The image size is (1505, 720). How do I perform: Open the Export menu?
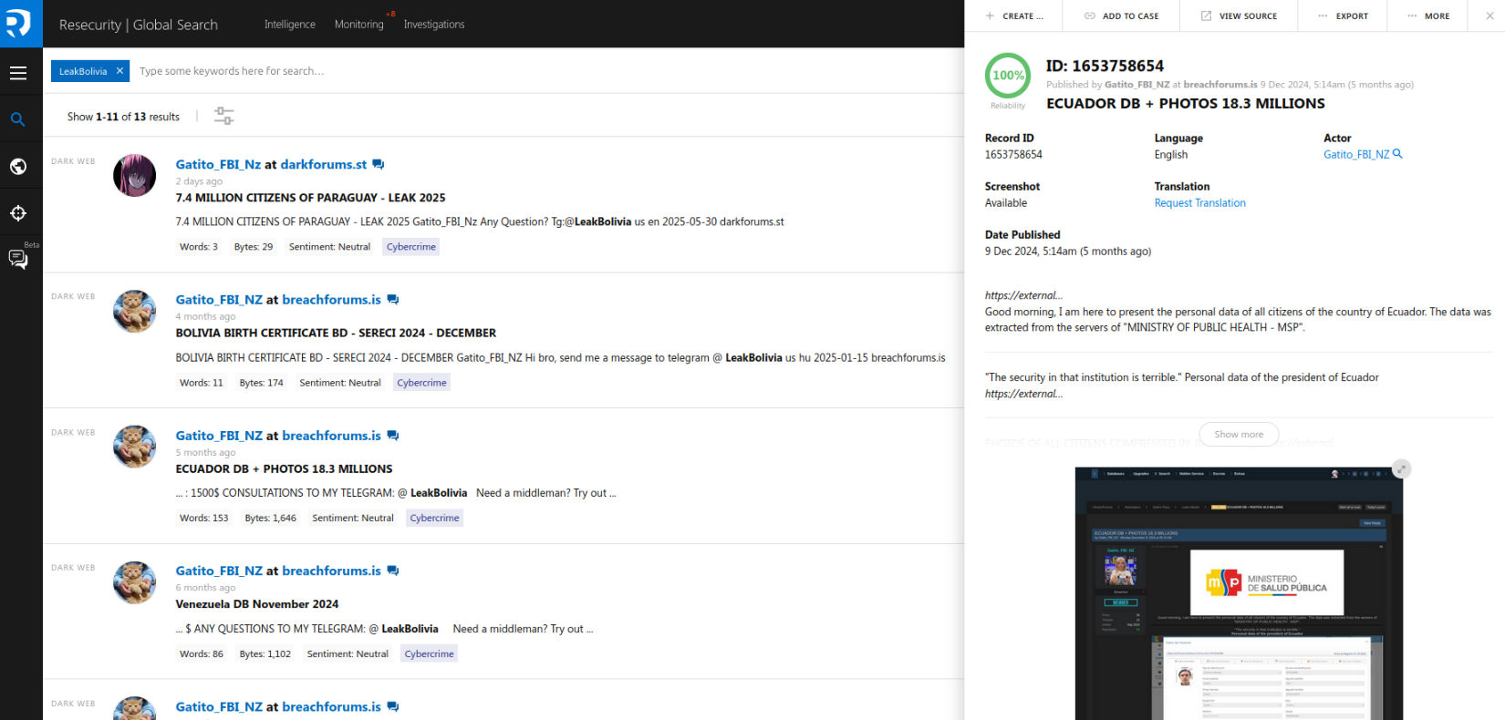(x=1343, y=16)
